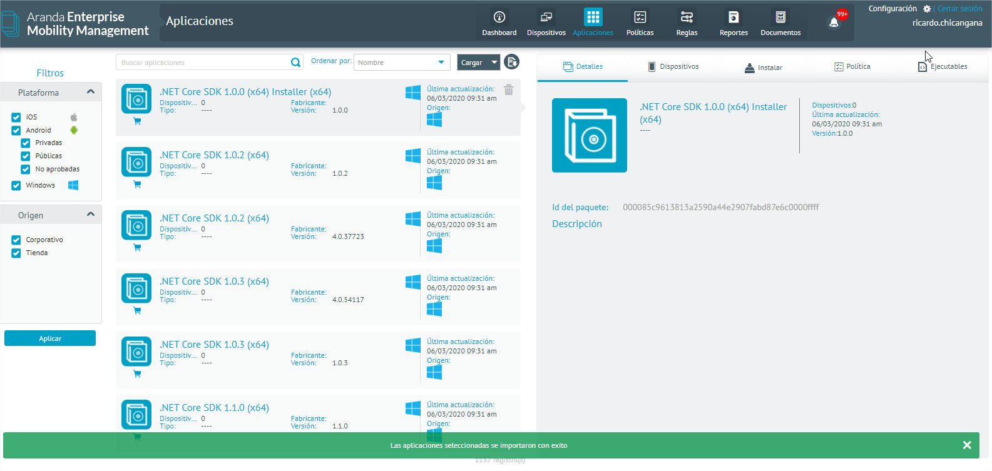Collapse the Origen filter section

tap(91, 215)
